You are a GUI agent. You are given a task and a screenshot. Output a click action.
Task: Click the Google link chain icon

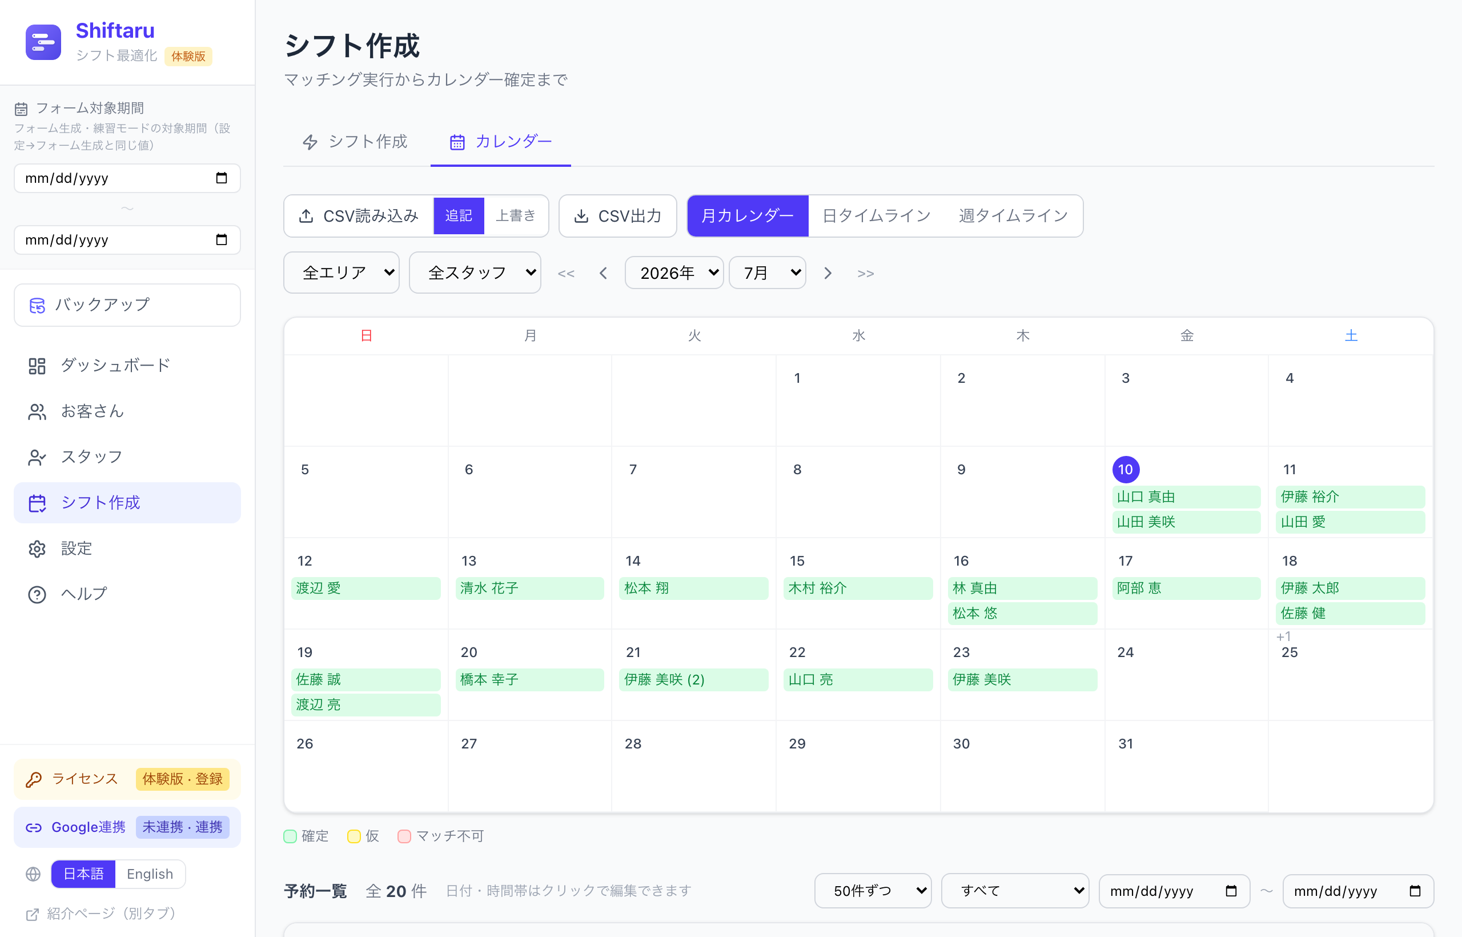coord(34,827)
